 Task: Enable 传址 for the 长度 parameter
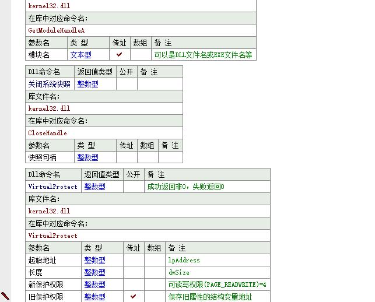coord(134,272)
